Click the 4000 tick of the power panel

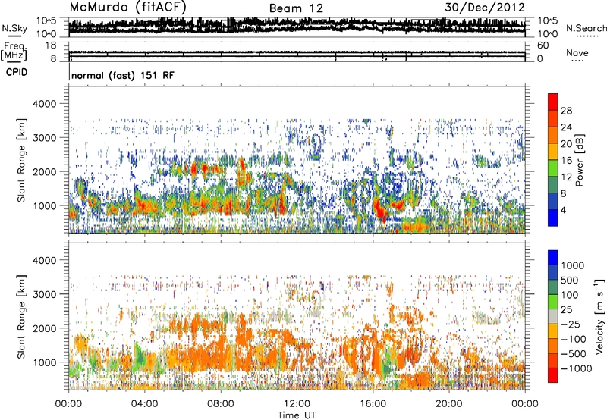pos(44,104)
